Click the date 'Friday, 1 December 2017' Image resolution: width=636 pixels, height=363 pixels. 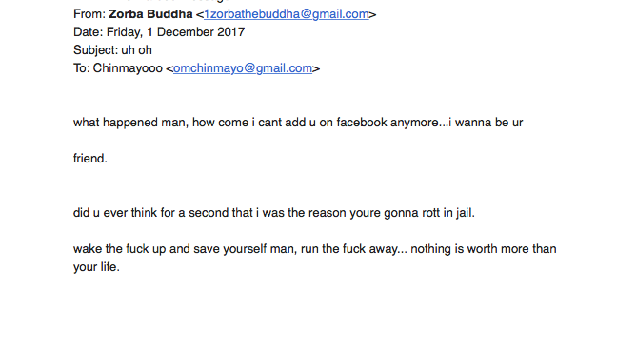pyautogui.click(x=175, y=32)
